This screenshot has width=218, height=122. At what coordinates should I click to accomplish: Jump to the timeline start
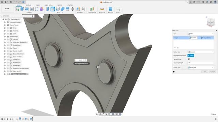pos(2,119)
